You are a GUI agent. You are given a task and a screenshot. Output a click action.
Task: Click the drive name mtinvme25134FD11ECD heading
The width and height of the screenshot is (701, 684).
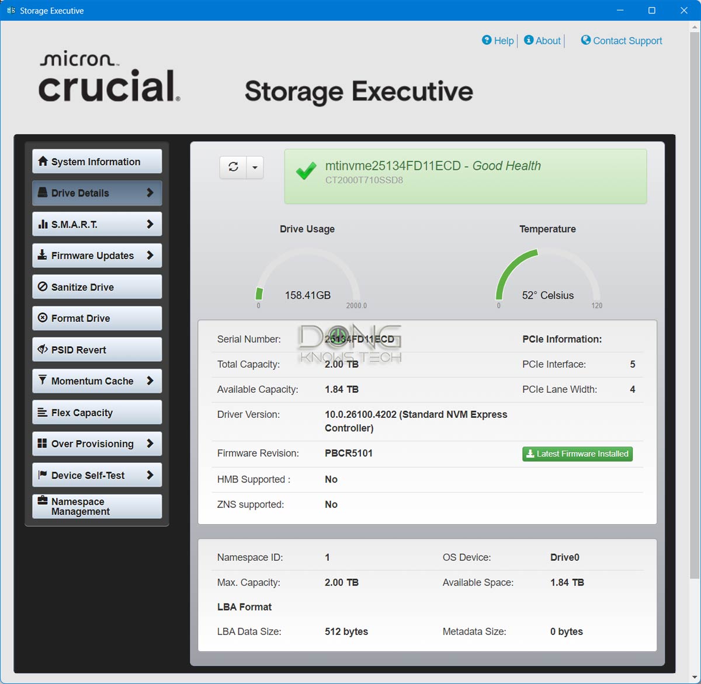click(393, 166)
